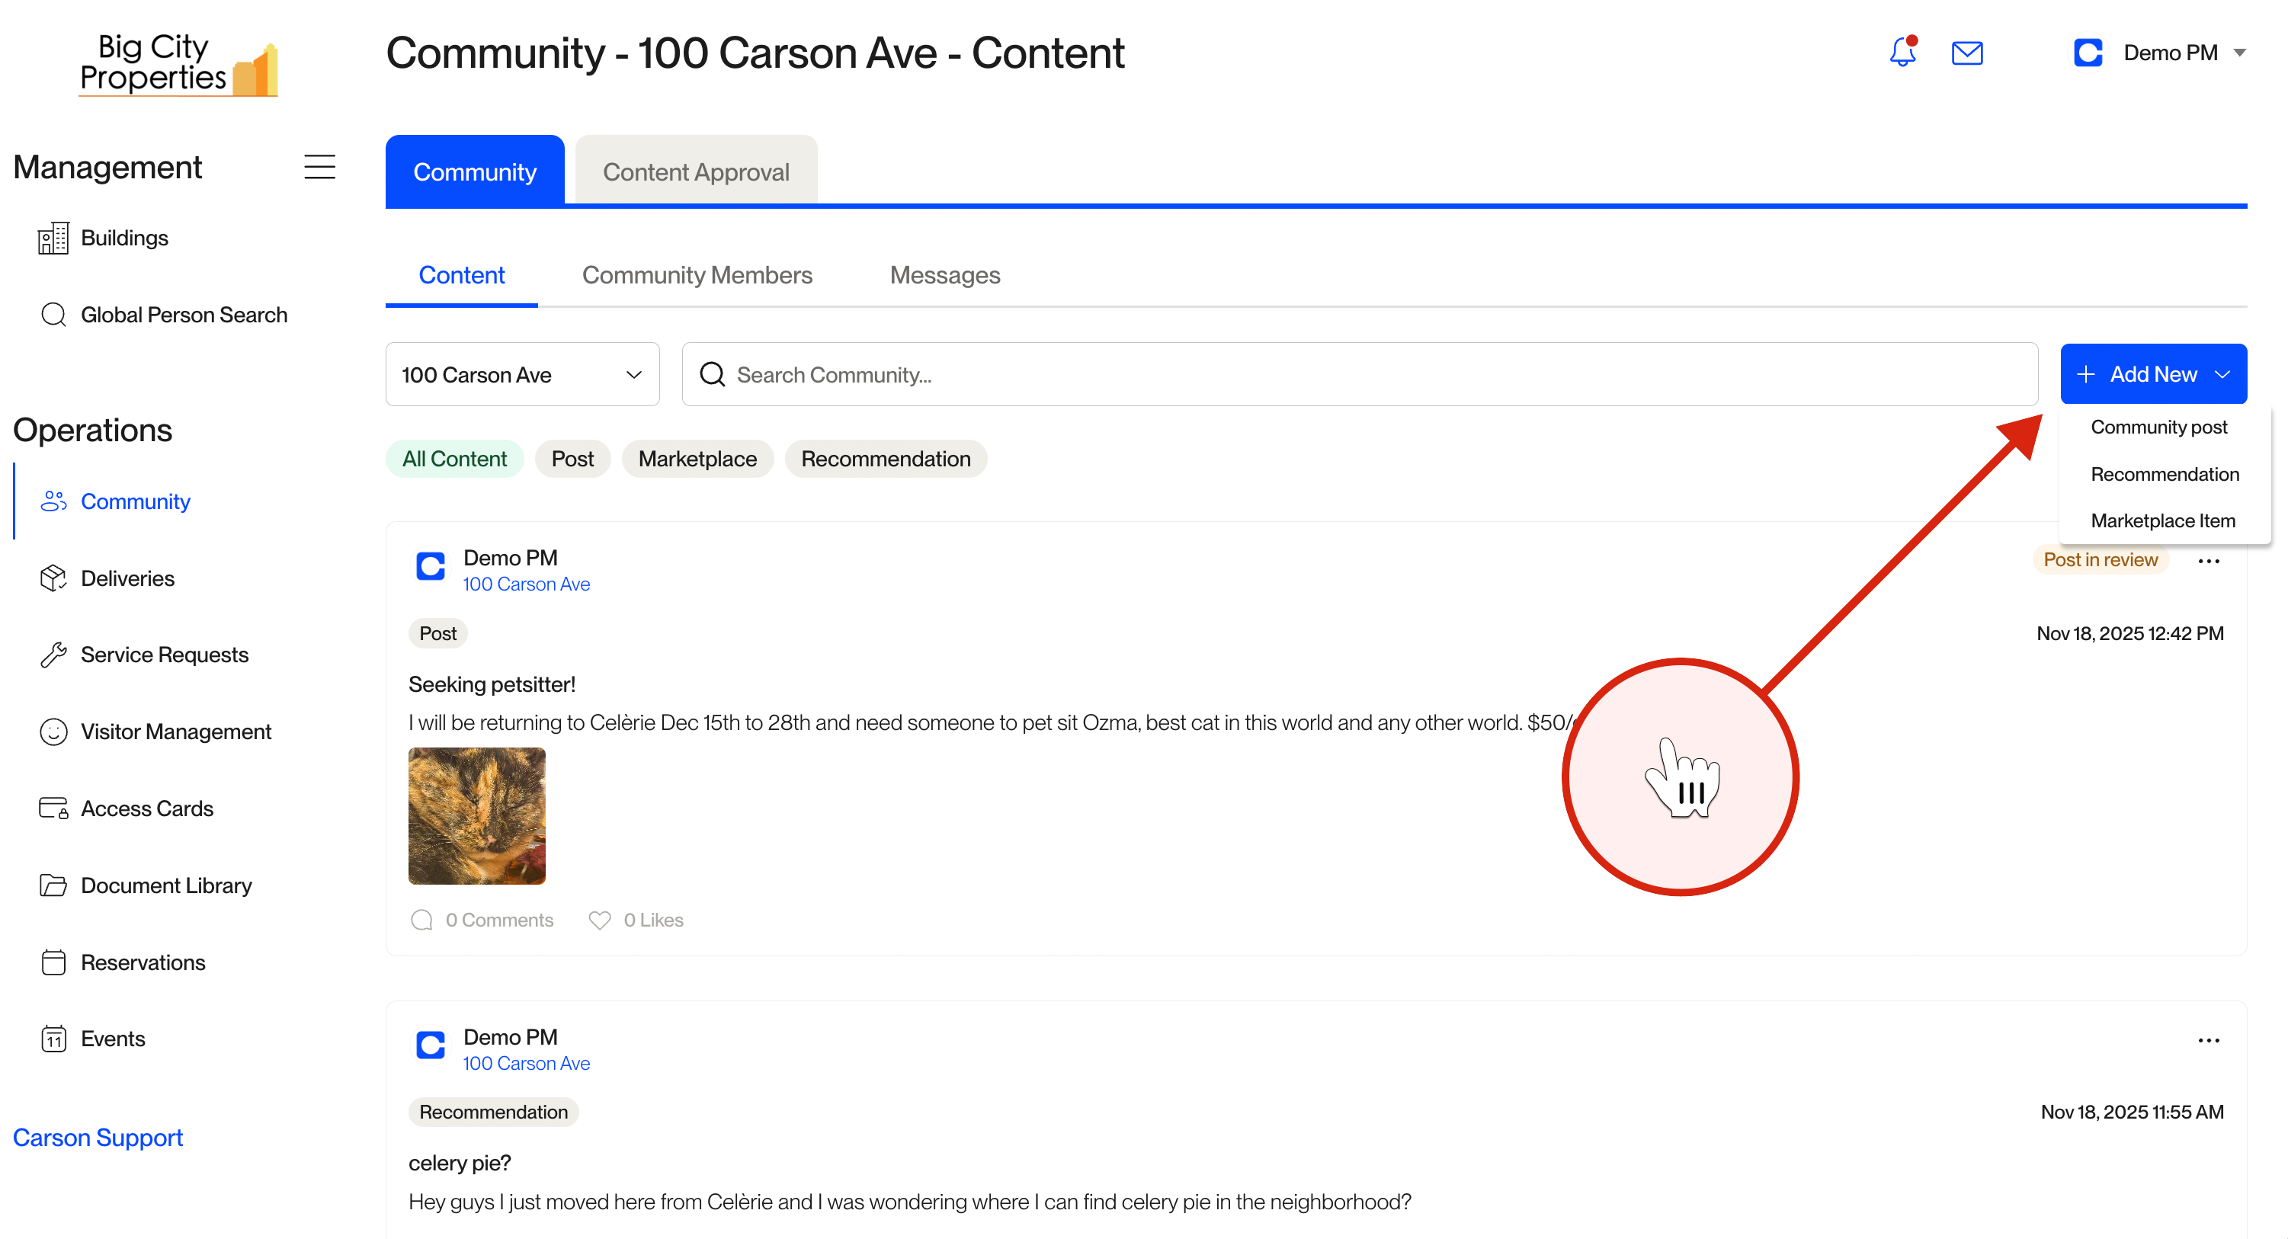The image size is (2288, 1239).
Task: Click the heart Likes icon on petsitter post
Action: tap(600, 920)
